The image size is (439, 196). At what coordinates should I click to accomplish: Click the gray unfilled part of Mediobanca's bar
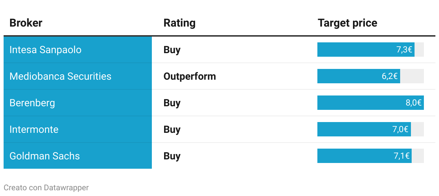[412, 76]
